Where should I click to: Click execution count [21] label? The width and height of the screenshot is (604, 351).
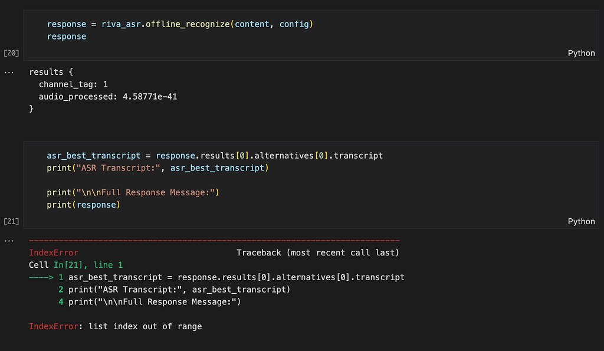11,222
